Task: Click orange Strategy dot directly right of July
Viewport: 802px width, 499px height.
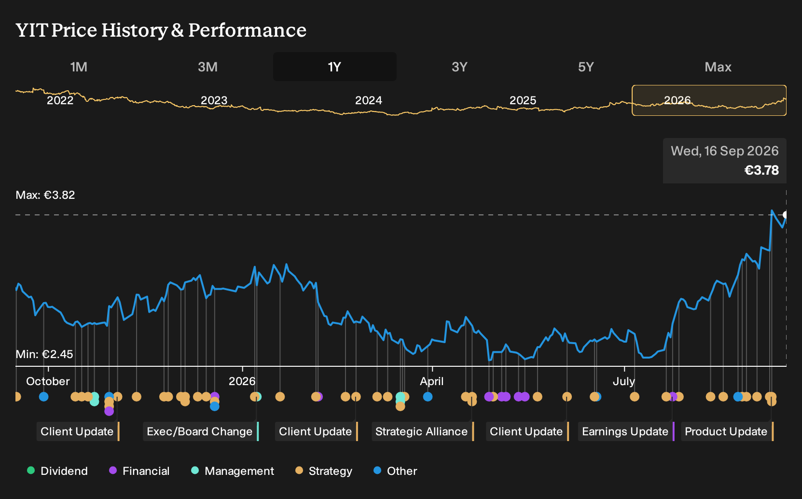Action: point(635,397)
